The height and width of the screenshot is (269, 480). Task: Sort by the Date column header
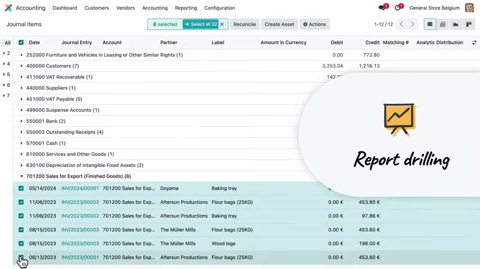[x=34, y=43]
